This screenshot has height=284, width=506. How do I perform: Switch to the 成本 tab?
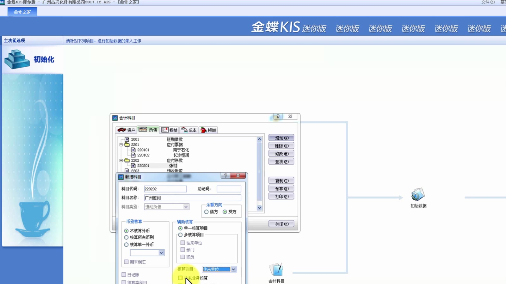(189, 130)
